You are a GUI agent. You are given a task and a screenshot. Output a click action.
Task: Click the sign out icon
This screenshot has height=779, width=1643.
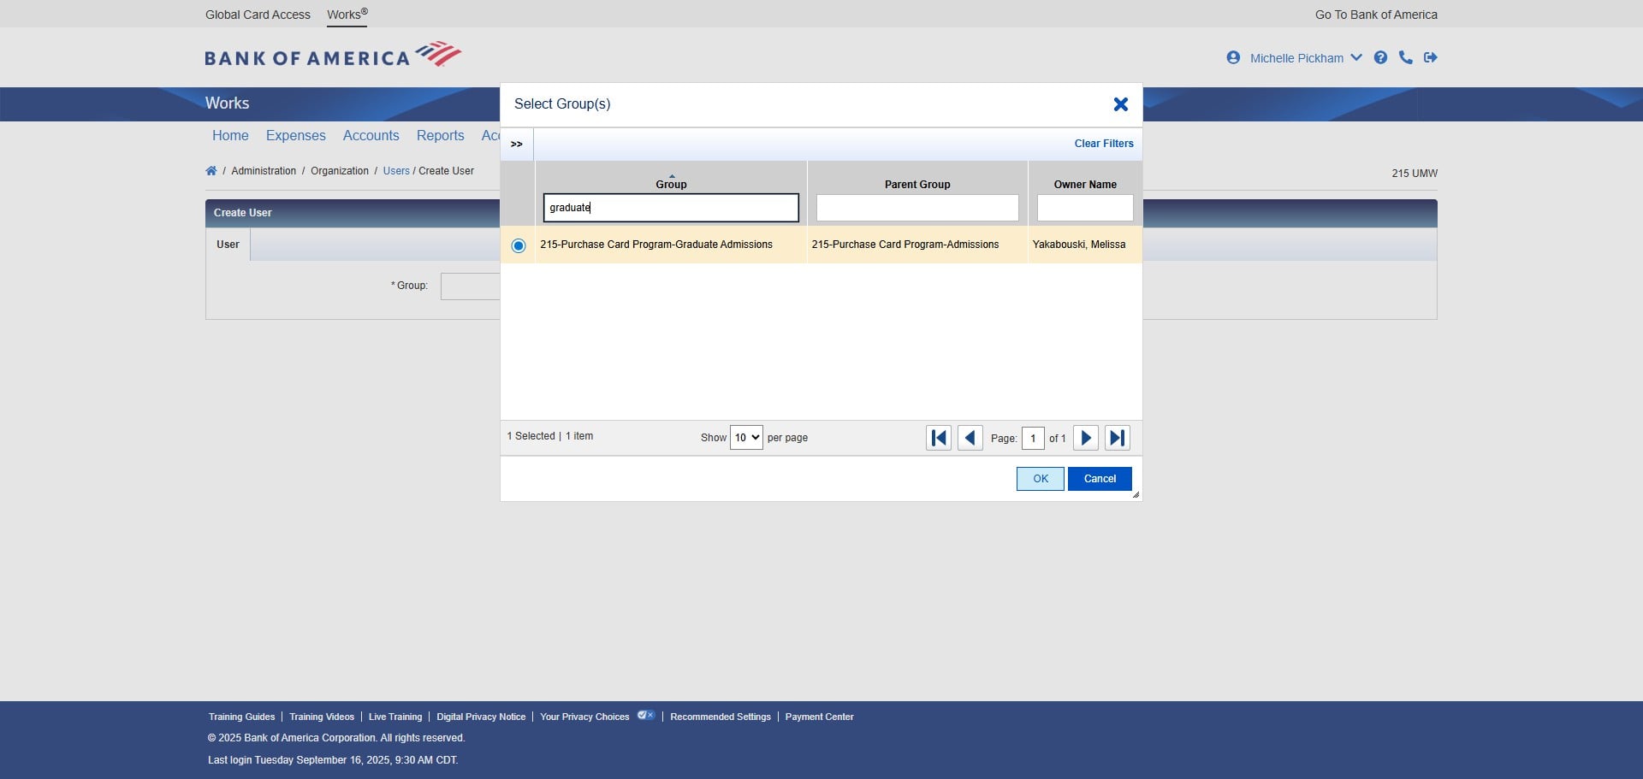1430,57
